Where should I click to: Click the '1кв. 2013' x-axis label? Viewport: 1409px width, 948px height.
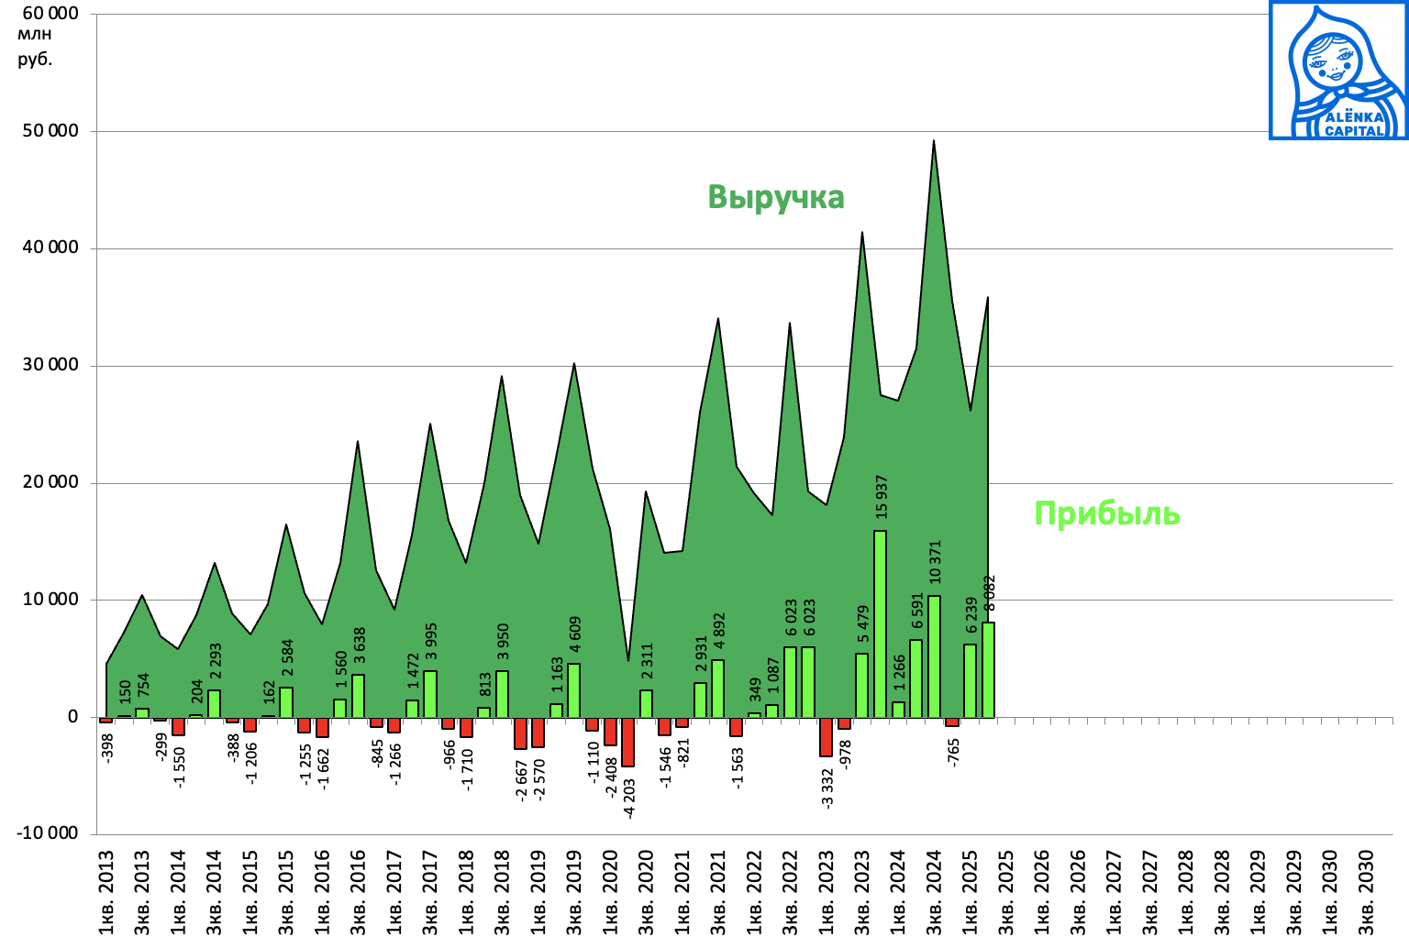(x=106, y=892)
